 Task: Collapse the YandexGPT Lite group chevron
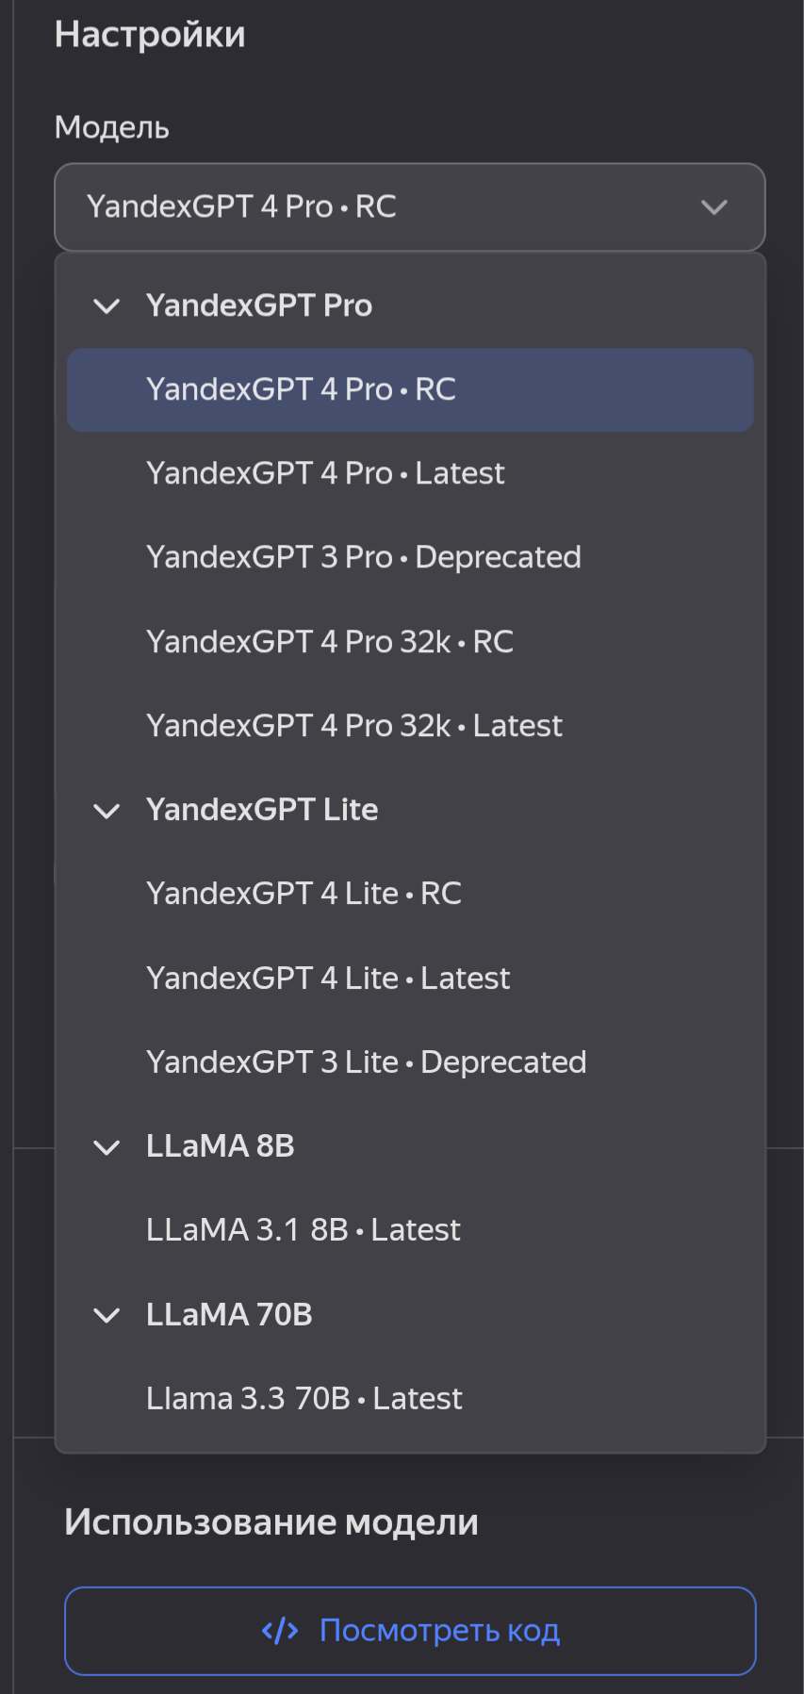click(107, 811)
